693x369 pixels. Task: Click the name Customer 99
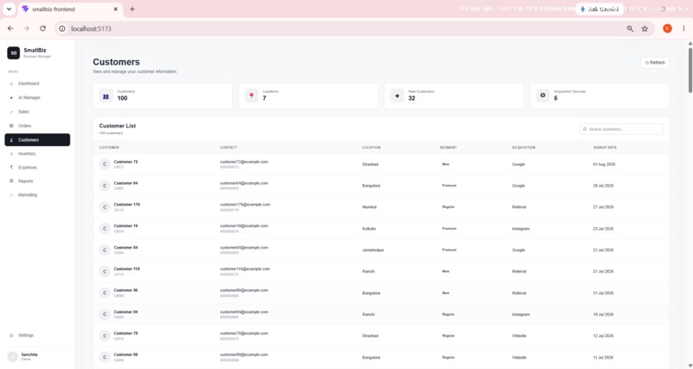(x=126, y=354)
